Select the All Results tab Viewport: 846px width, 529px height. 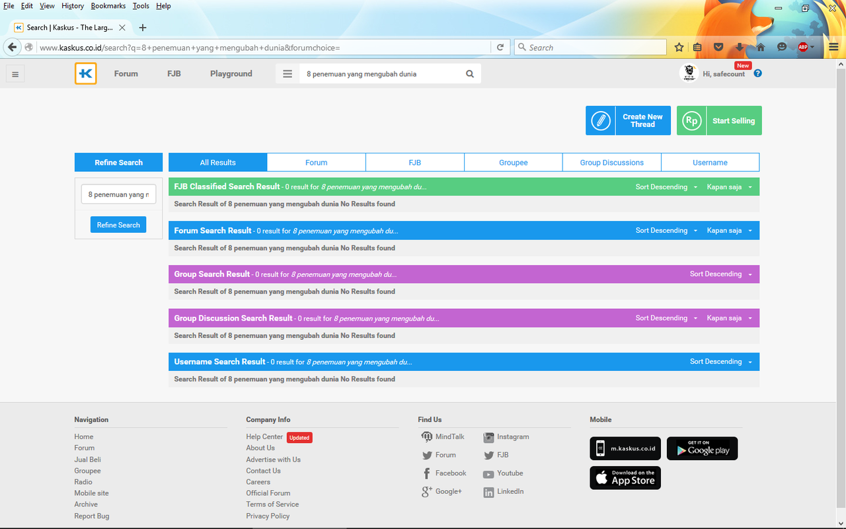218,163
